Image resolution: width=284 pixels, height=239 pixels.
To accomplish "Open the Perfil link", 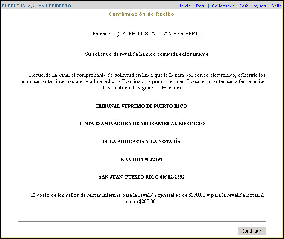I will click(201, 6).
